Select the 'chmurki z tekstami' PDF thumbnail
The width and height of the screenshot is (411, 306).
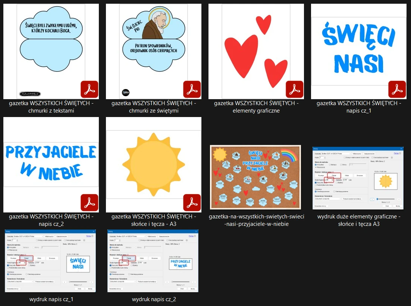(x=51, y=51)
